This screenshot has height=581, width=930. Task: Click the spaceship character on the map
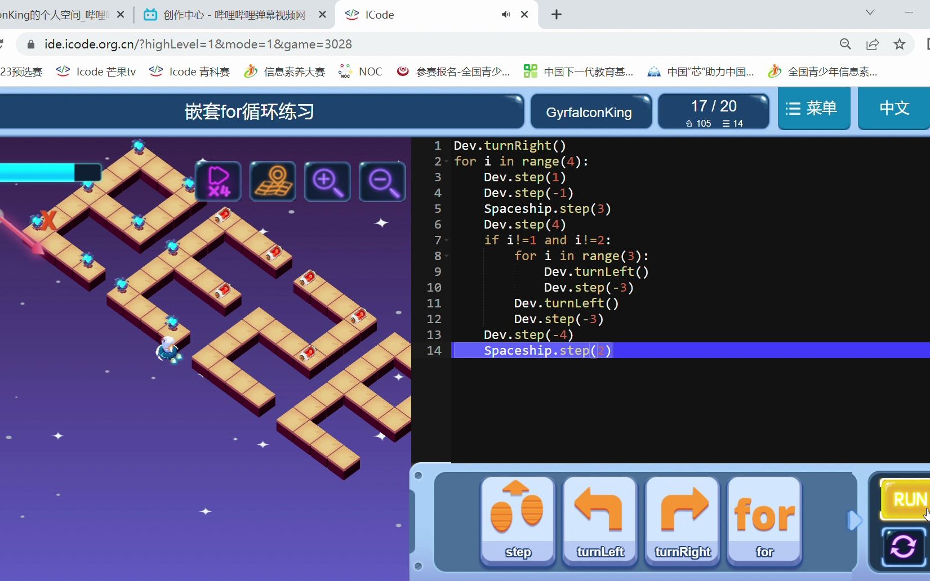168,350
